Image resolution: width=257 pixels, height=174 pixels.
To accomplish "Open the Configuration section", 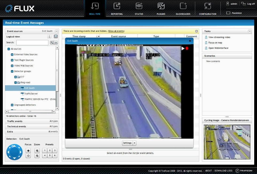I will 208,9.
